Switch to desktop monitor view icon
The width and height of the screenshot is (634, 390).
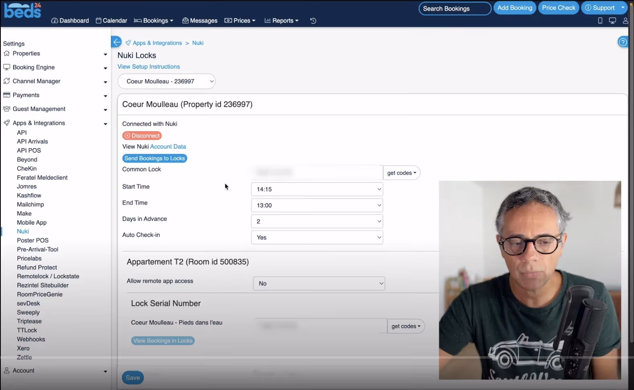612,21
